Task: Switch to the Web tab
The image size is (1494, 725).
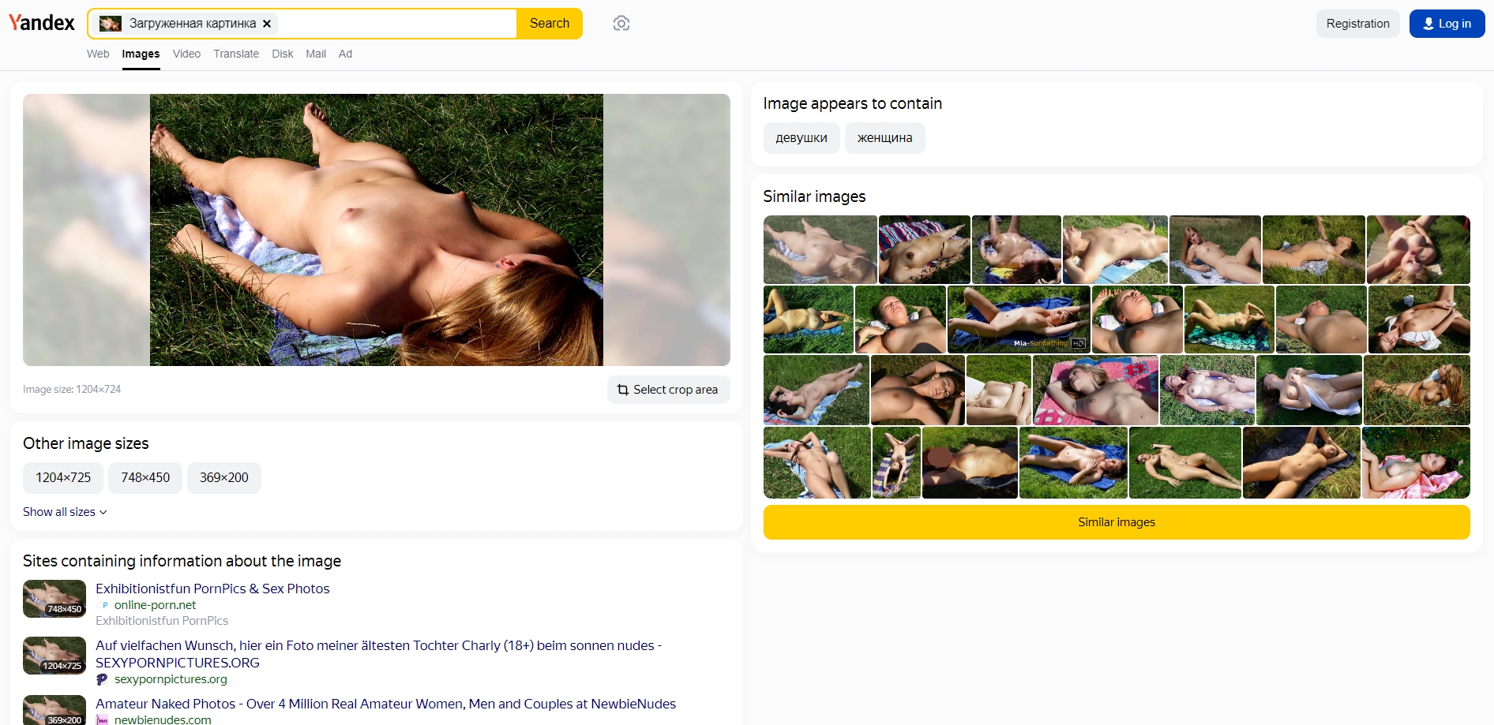Action: [98, 54]
